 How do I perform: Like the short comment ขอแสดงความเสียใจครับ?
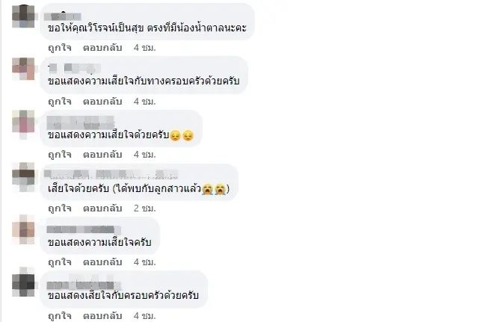coord(60,262)
